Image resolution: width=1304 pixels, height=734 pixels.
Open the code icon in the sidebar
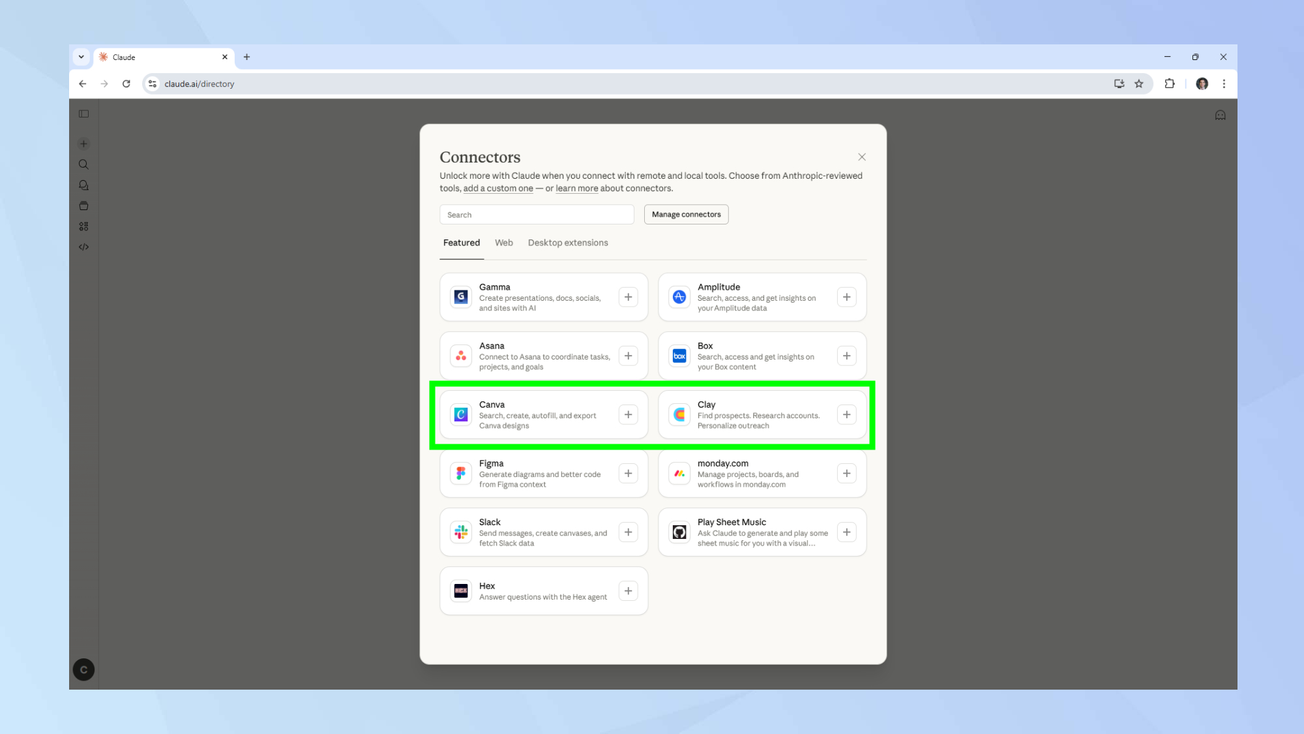[x=83, y=247]
